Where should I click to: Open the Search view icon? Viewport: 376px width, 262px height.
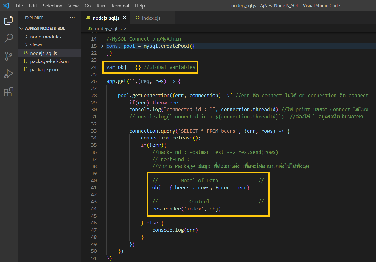pyautogui.click(x=9, y=38)
